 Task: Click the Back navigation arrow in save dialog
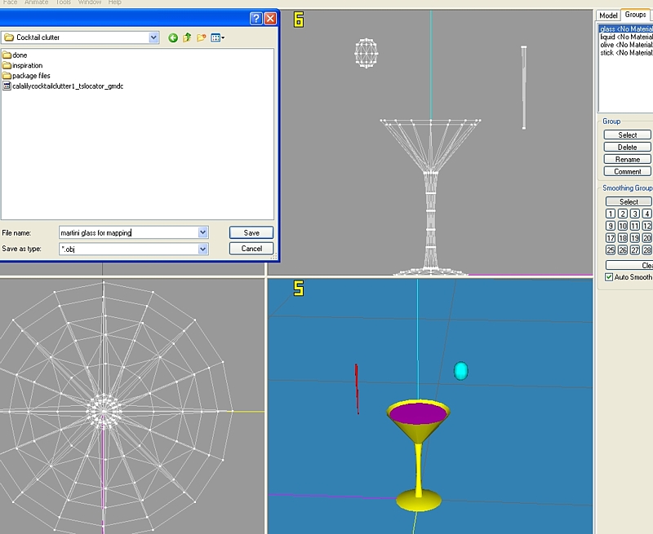(x=173, y=38)
